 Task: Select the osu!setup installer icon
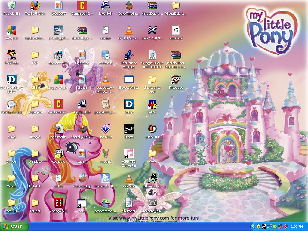105,55
